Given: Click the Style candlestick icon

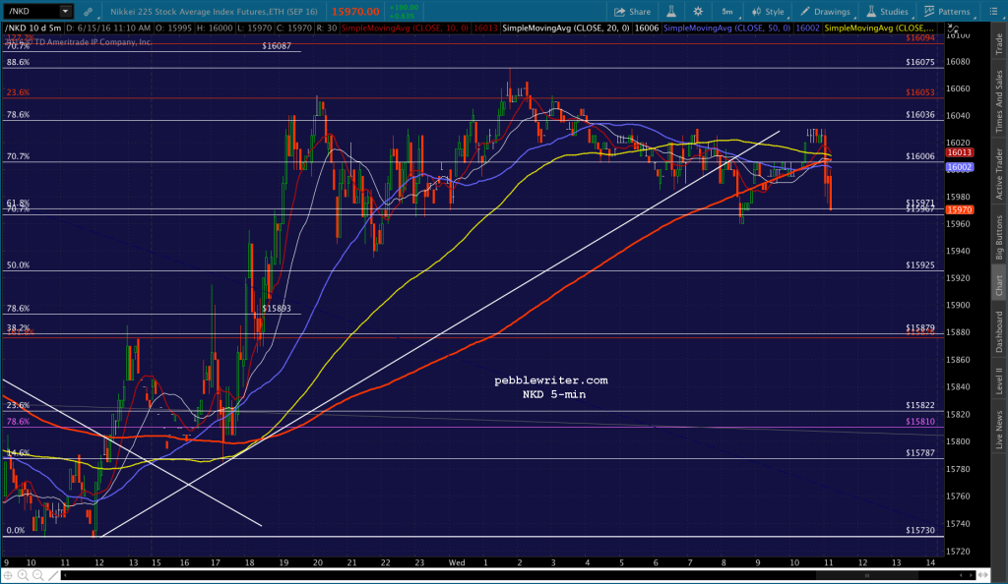Looking at the screenshot, I should click(x=757, y=12).
